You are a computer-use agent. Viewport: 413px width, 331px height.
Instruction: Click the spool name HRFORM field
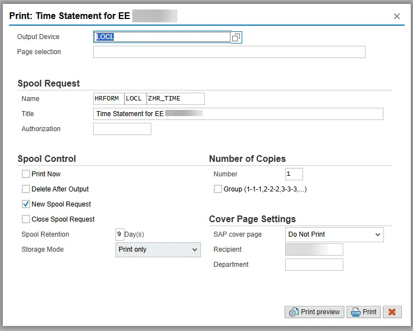pos(108,99)
